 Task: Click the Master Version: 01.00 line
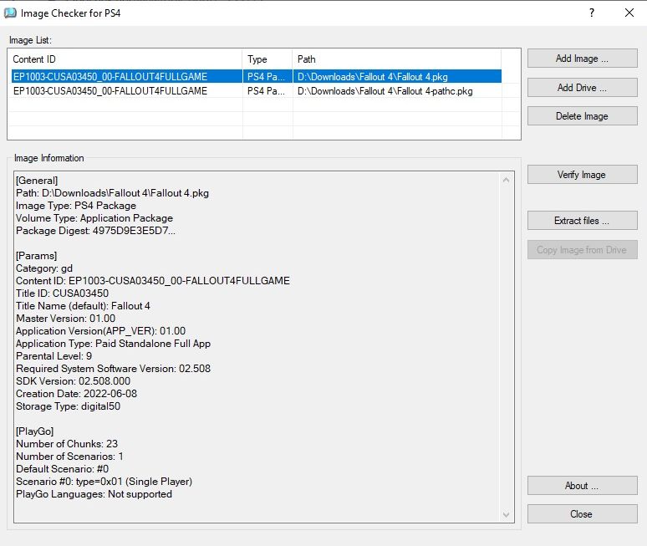65,319
